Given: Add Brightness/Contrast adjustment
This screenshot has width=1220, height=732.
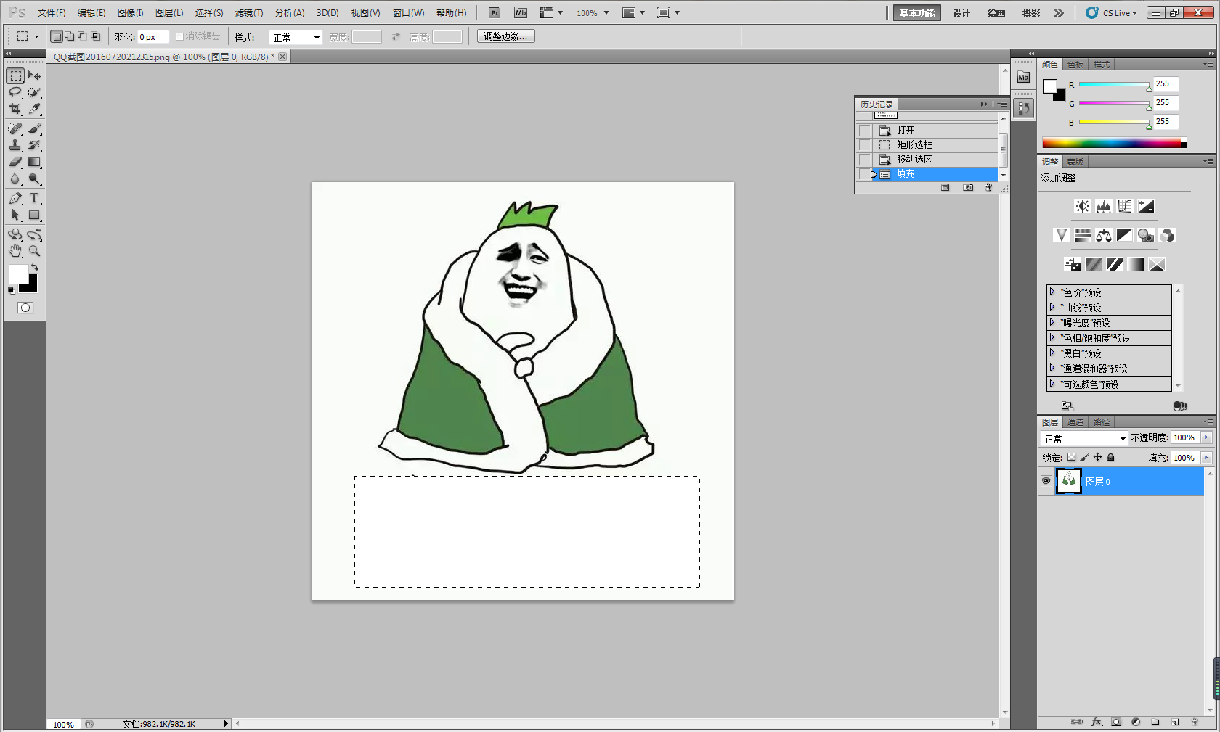Looking at the screenshot, I should coord(1082,206).
